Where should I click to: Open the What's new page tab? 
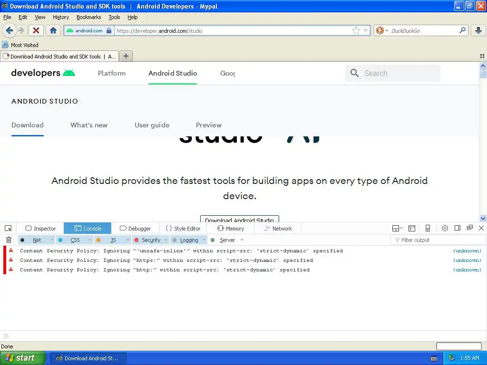pos(89,125)
